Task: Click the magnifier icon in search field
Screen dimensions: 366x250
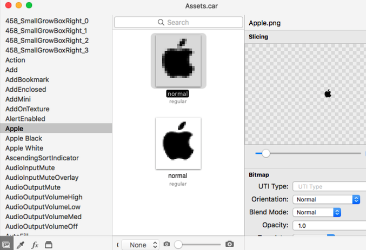Action: coord(161,22)
